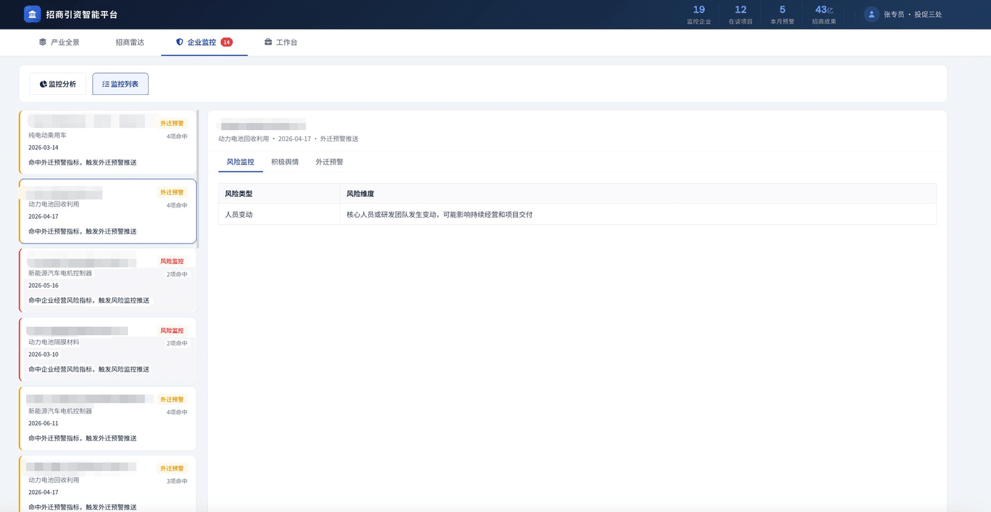This screenshot has width=991, height=512.
Task: Click the 纯电动乘用车 label in the list
Action: tap(47, 136)
